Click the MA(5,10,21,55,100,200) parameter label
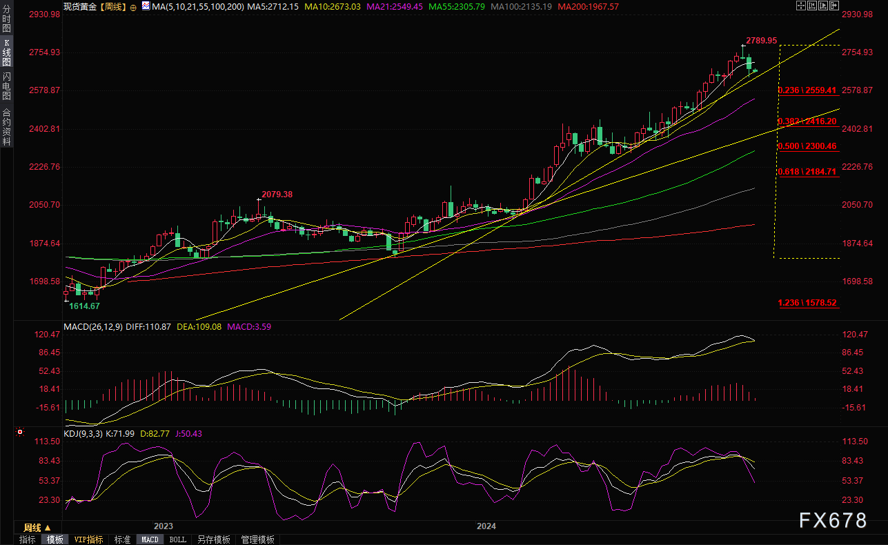 coord(197,6)
